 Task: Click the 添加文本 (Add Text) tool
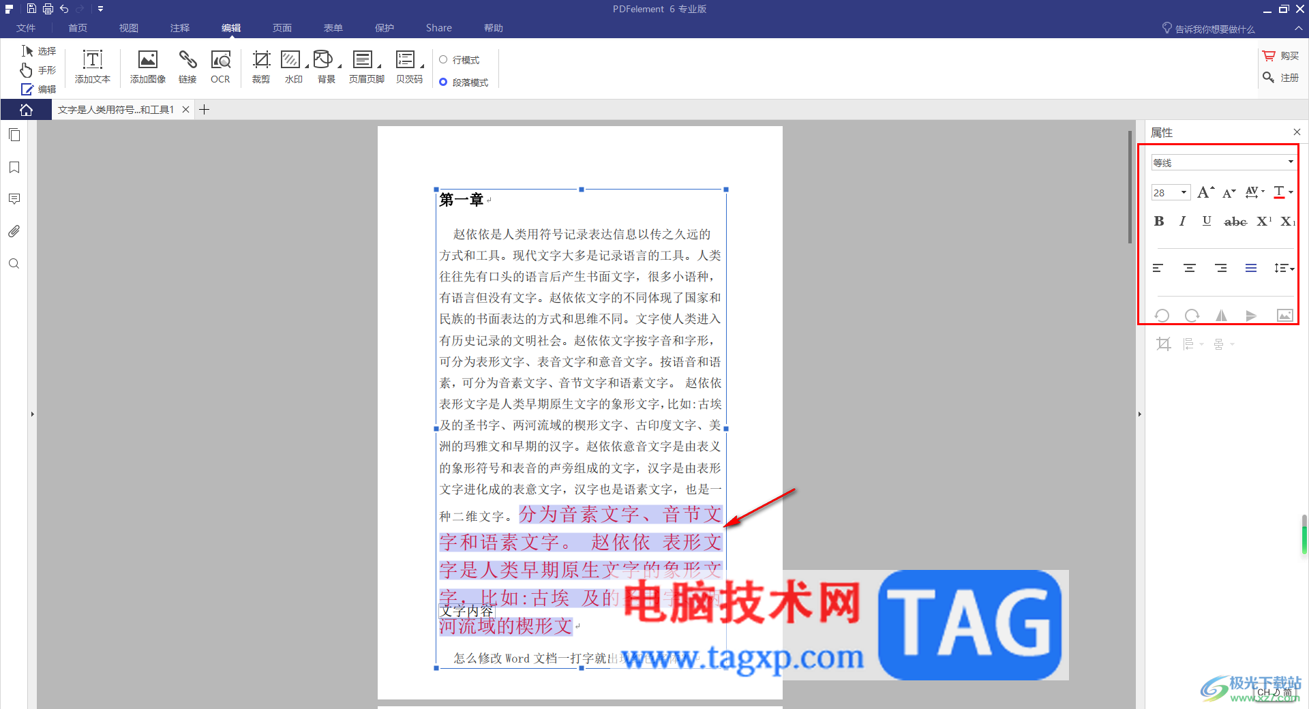pos(93,67)
